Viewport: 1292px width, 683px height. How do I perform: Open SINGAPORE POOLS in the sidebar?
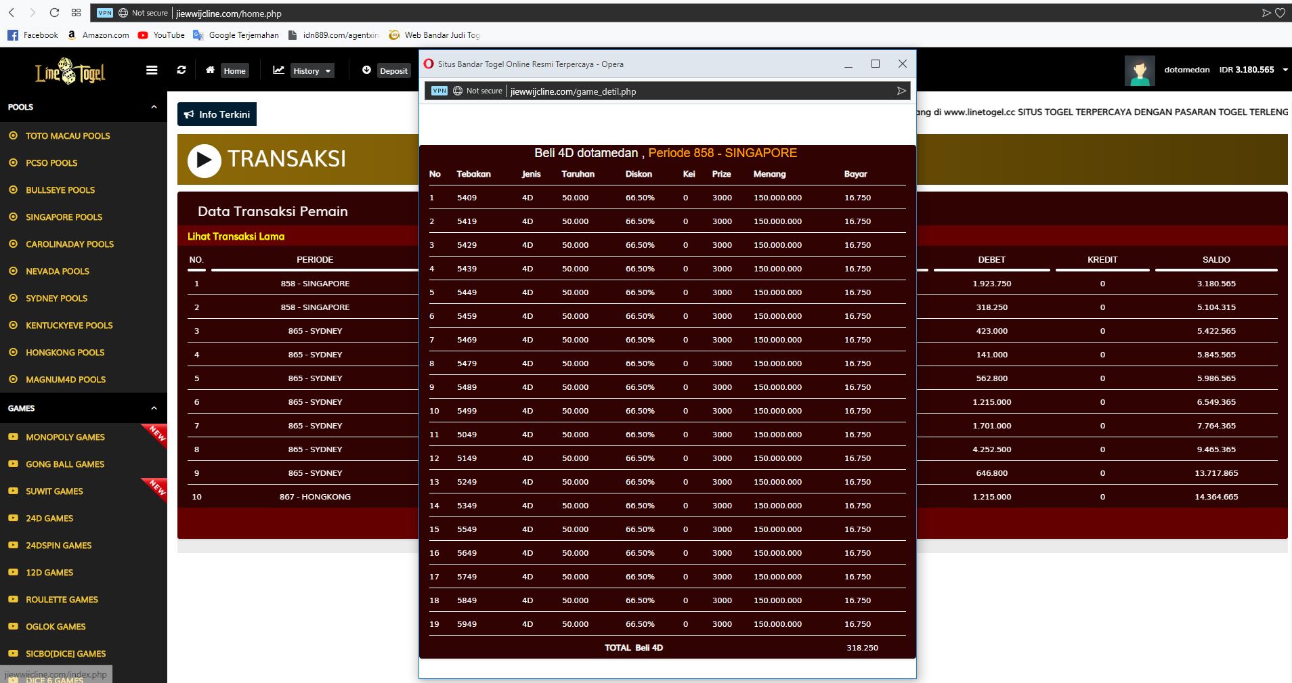pyautogui.click(x=64, y=217)
